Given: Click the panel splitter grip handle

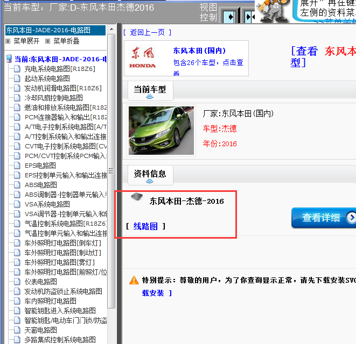Looking at the screenshot, I should (x=111, y=170).
